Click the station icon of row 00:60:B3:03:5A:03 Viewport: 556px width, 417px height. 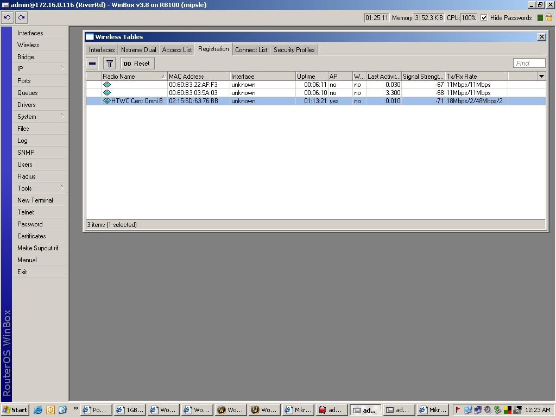(x=107, y=93)
